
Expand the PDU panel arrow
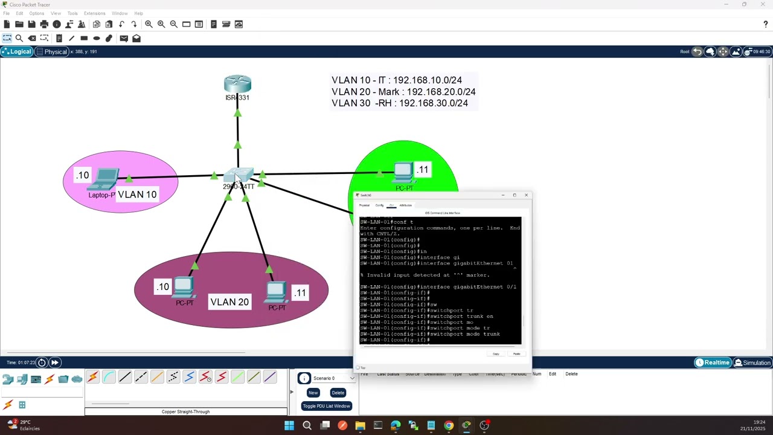point(292,392)
